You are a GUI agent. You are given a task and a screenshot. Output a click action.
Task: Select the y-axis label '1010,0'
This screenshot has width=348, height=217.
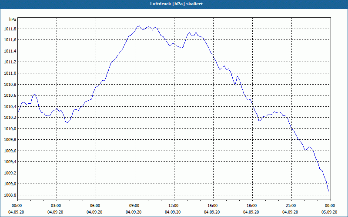(10, 128)
